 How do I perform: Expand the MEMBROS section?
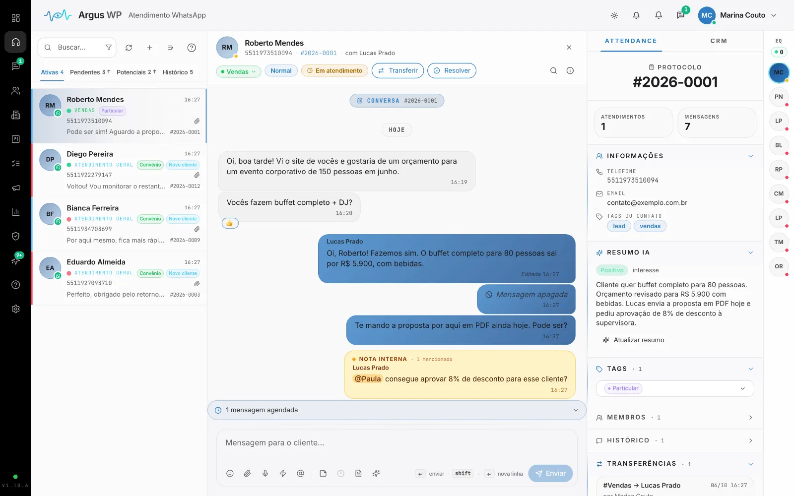[675, 418]
